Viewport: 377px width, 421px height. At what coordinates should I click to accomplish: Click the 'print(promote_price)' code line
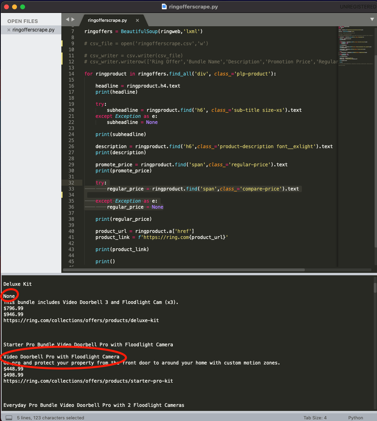[x=124, y=171]
